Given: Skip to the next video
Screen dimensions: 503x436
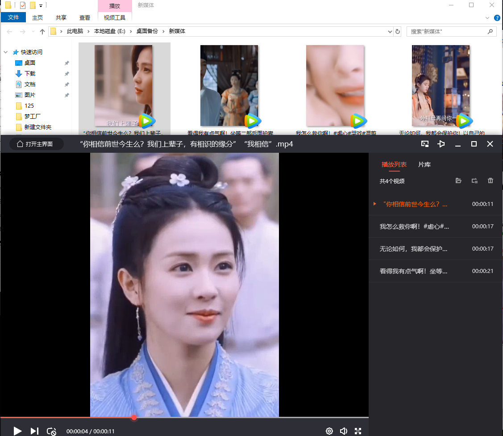Looking at the screenshot, I should [x=34, y=431].
